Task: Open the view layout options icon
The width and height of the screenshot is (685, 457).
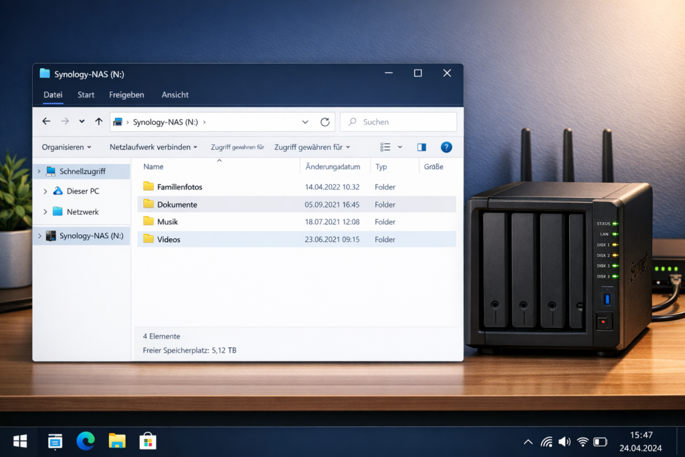Action: click(x=386, y=147)
